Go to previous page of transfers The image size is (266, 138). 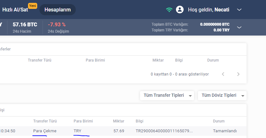point(223,74)
